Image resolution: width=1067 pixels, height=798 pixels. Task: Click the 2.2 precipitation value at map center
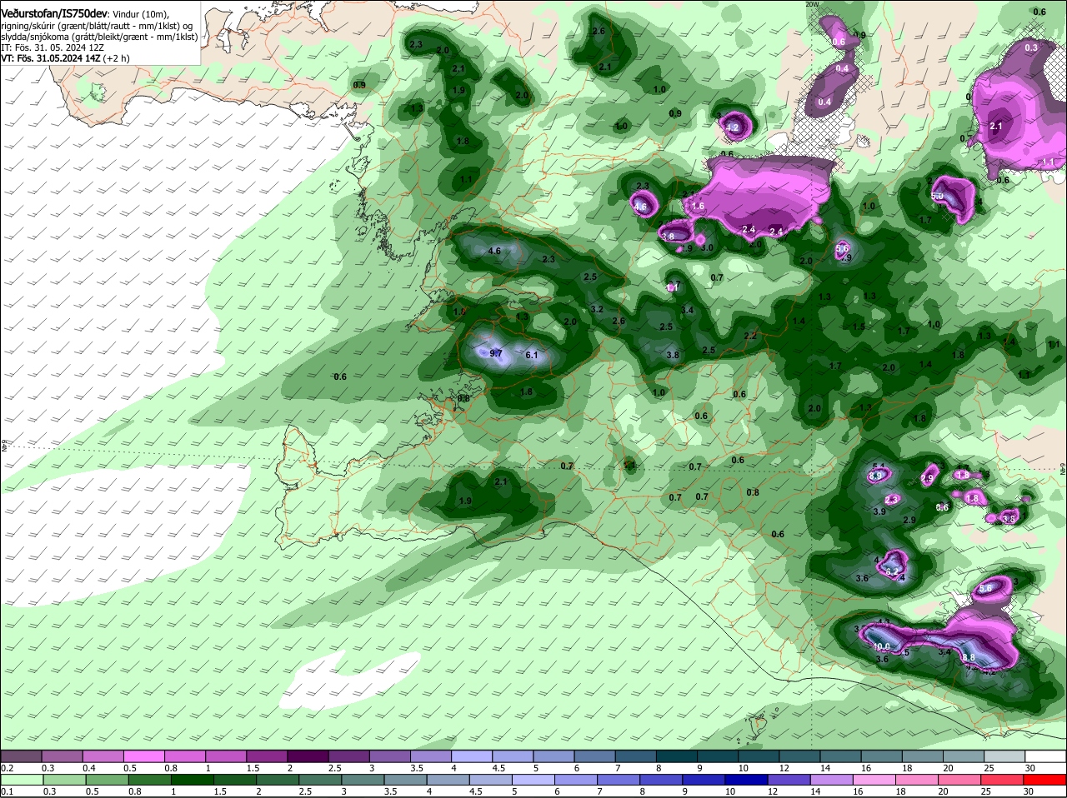pos(750,336)
